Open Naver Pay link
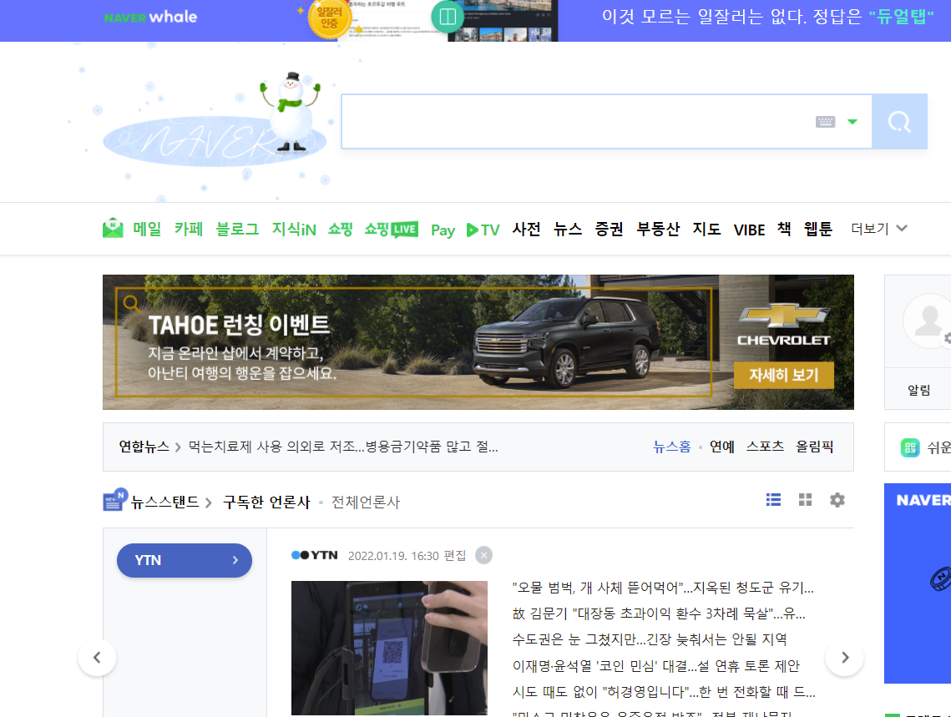This screenshot has width=951, height=717. click(x=443, y=230)
